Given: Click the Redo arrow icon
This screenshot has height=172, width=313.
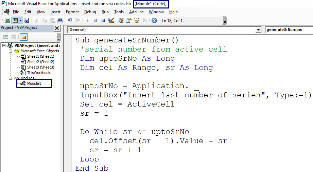Looking at the screenshot, I should [77, 20].
